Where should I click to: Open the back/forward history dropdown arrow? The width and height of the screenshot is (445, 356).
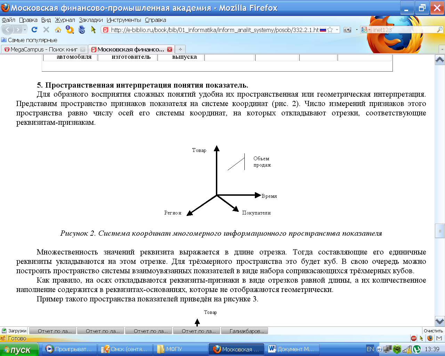[25, 30]
